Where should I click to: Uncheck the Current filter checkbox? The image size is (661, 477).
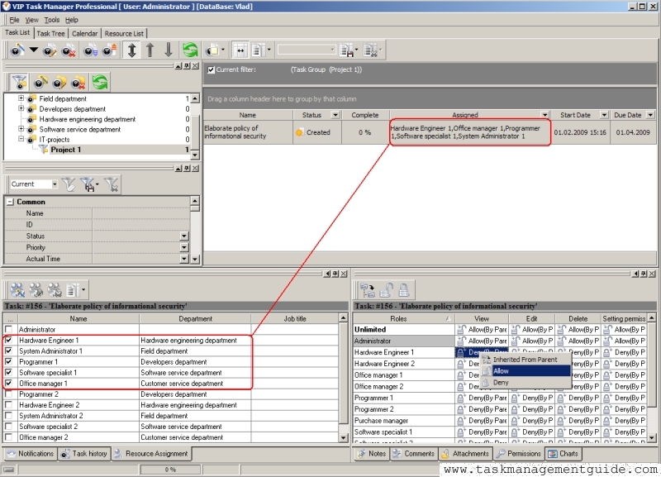[x=212, y=70]
